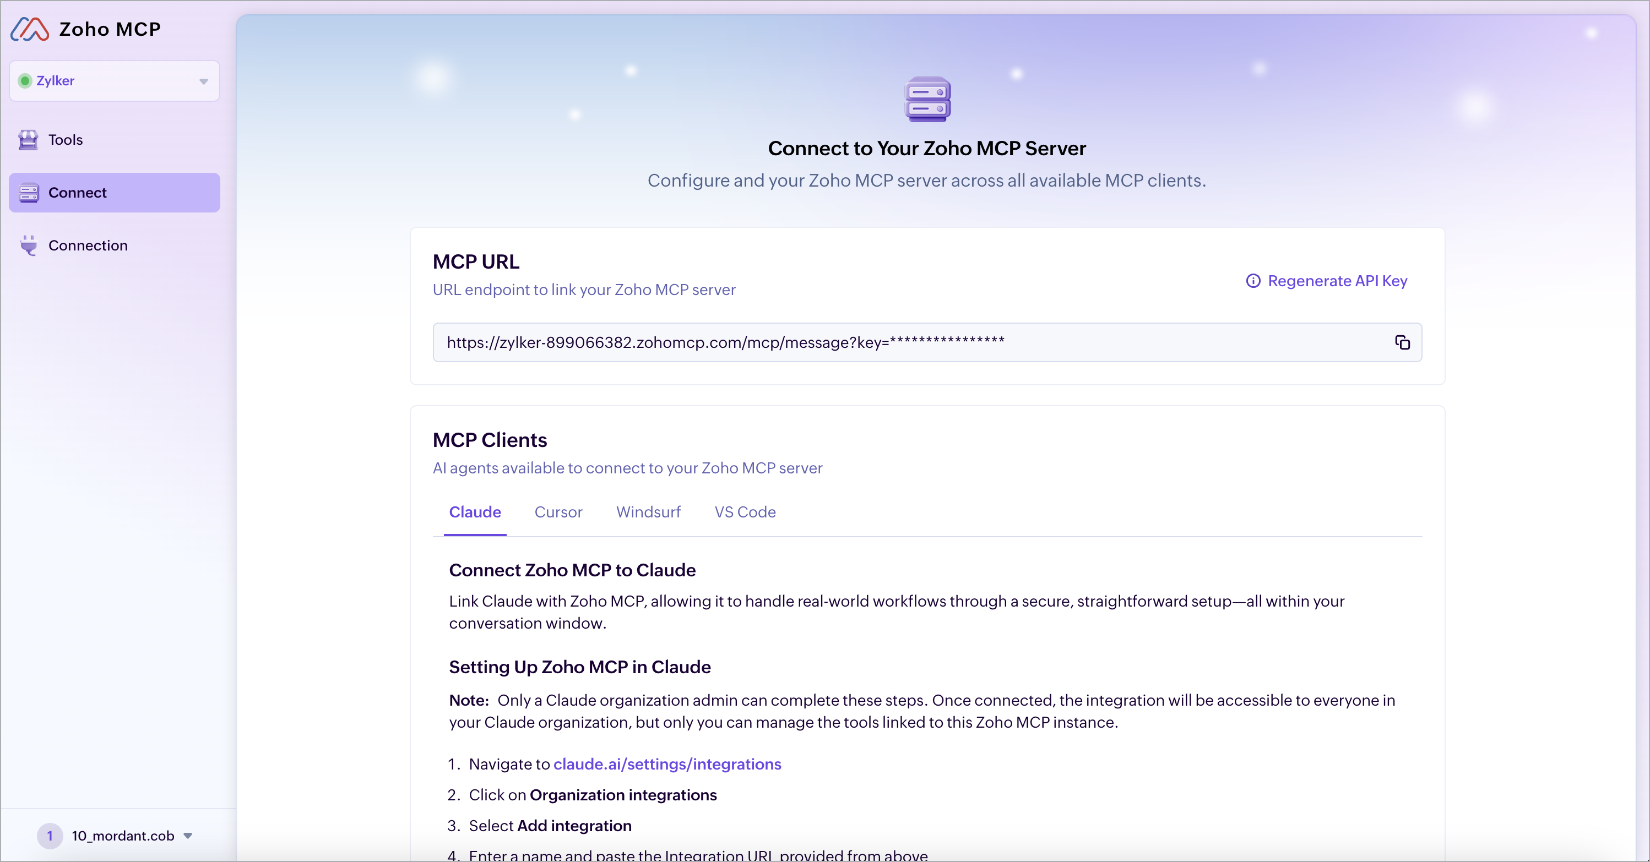
Task: Select the Claude client tab
Action: [475, 512]
